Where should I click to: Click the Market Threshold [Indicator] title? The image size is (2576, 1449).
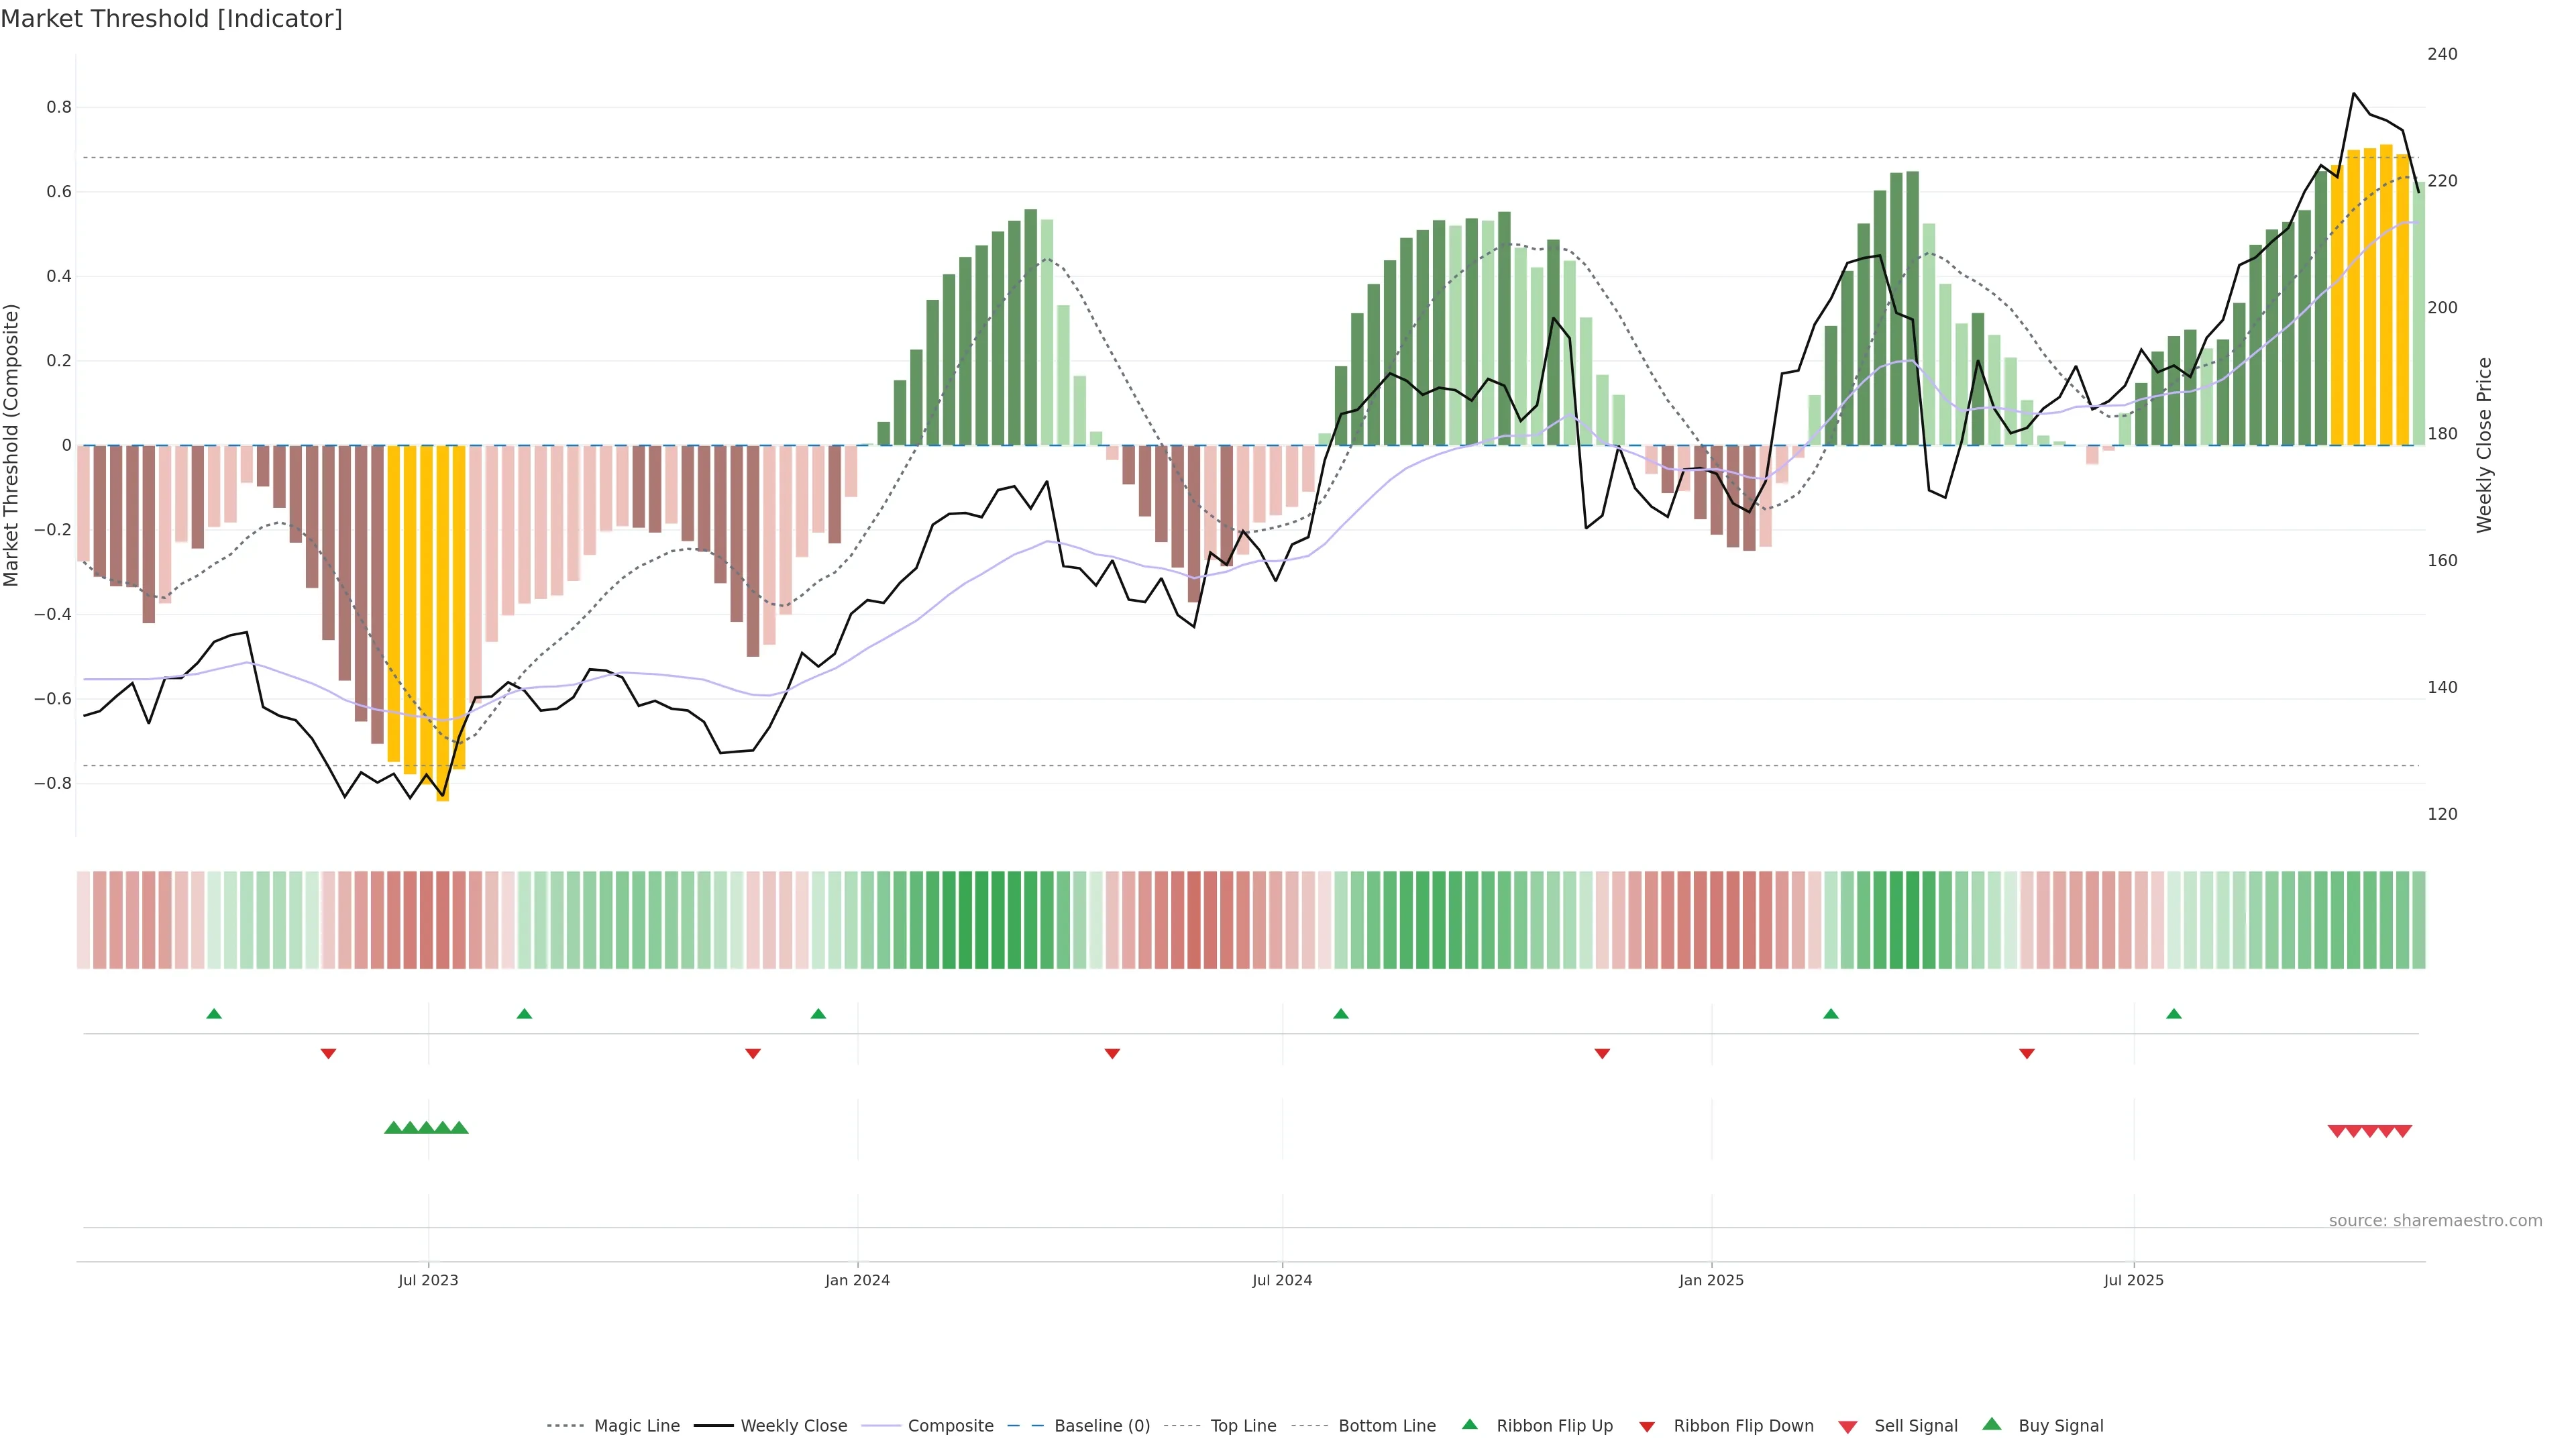coord(171,19)
